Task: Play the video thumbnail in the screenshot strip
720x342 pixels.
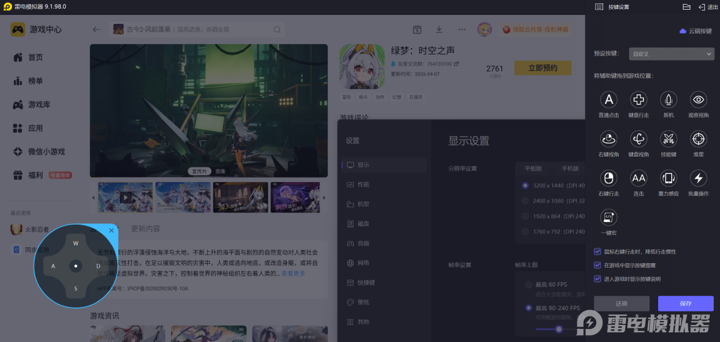Action: [x=125, y=197]
